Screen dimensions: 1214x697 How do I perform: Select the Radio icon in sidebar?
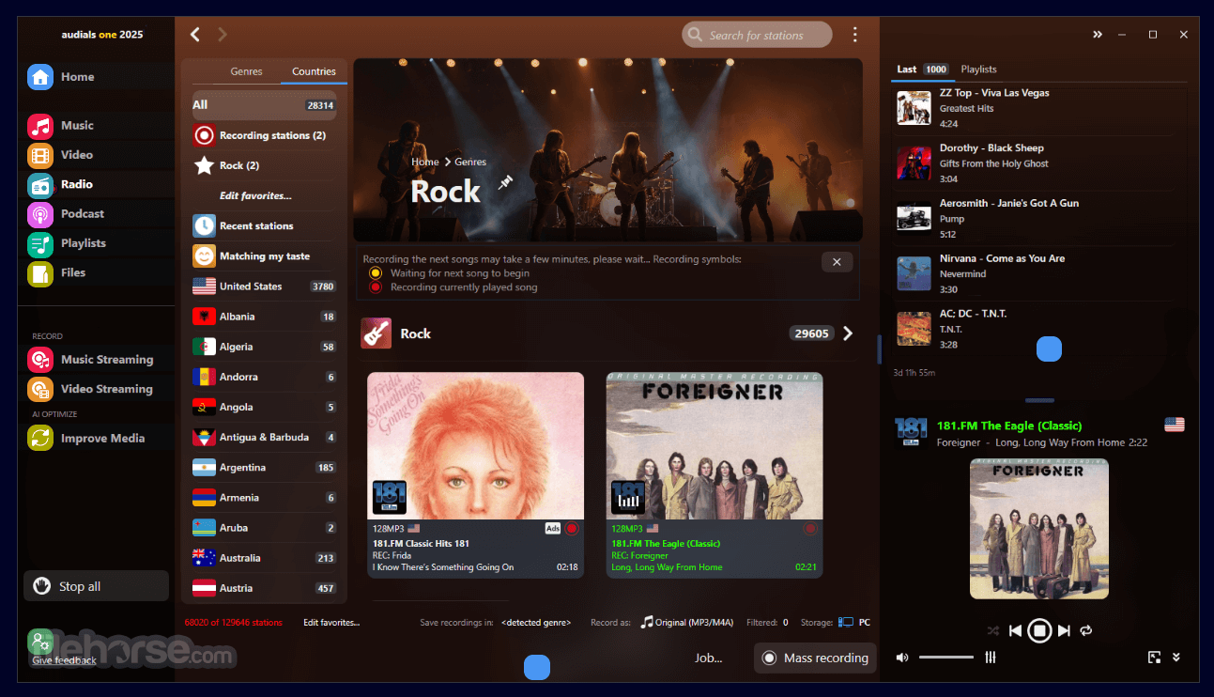pos(40,185)
